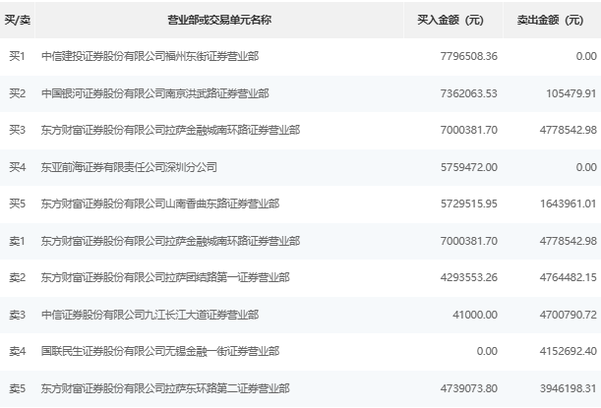The width and height of the screenshot is (601, 408).
Task: Select 东方财富证券拉萨东环路第二证券营业部 name
Action: [165, 389]
